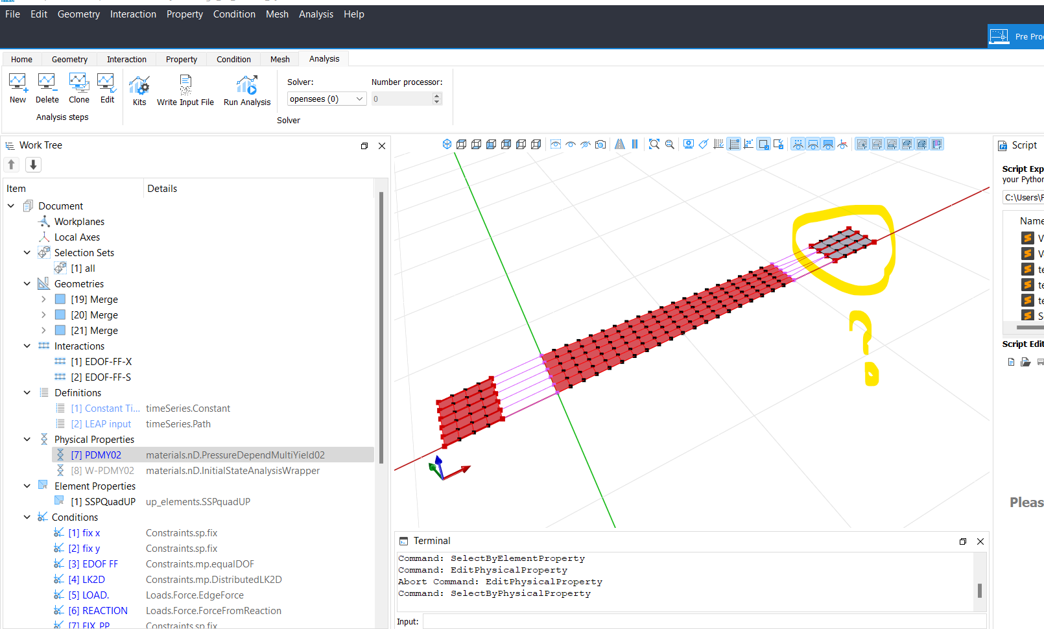Collapse the Interactions node
The height and width of the screenshot is (629, 1044).
[27, 346]
